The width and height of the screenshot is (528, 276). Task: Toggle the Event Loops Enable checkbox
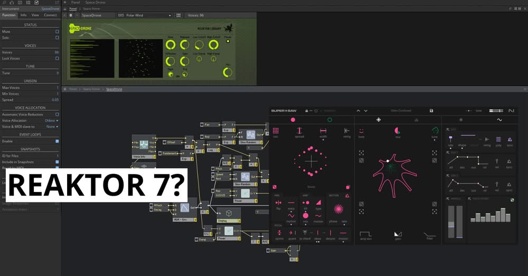(57, 141)
